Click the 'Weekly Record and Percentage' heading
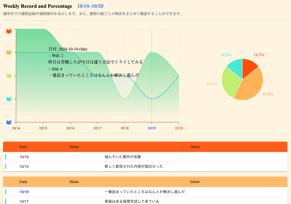291x204 pixels. (38, 6)
